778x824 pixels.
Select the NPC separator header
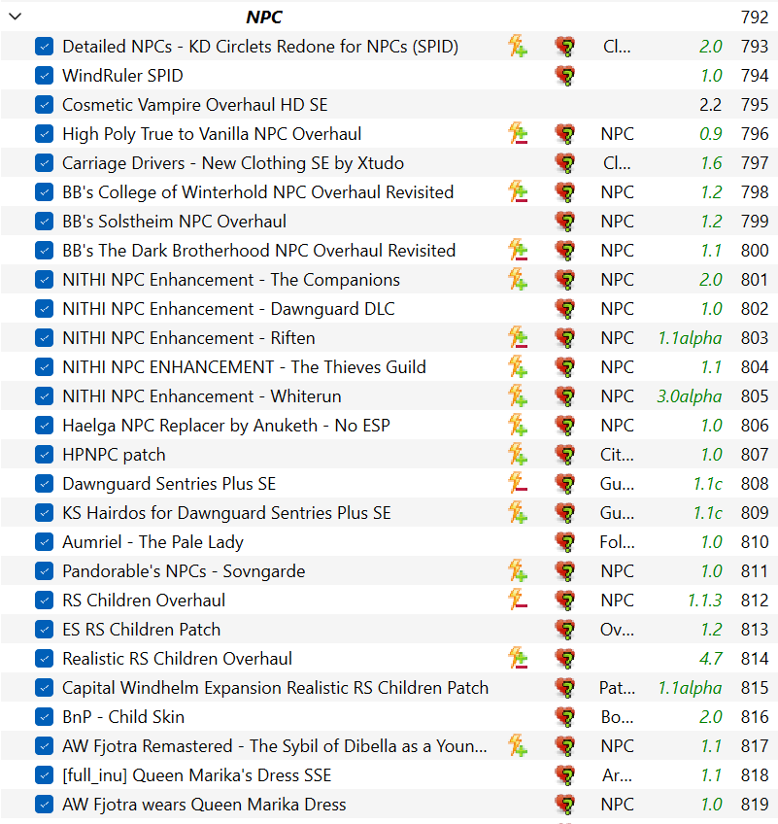(264, 17)
